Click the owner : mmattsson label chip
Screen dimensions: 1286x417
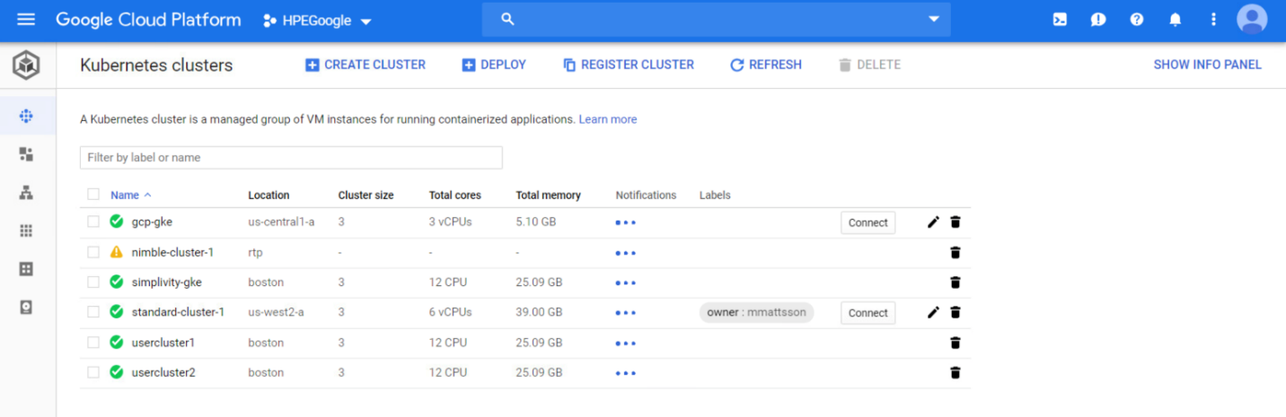(756, 313)
